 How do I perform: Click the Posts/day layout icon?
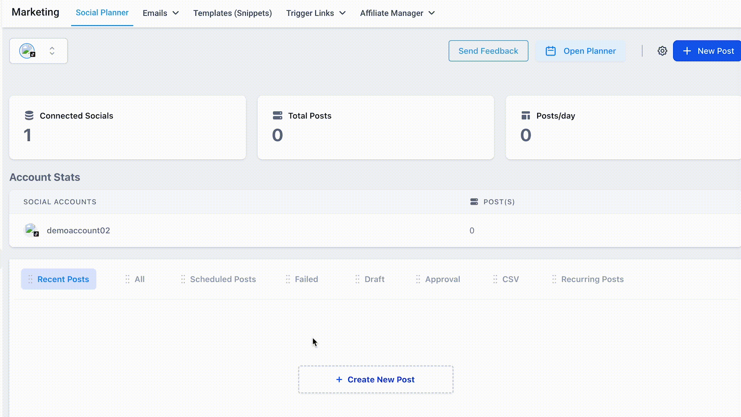click(526, 115)
